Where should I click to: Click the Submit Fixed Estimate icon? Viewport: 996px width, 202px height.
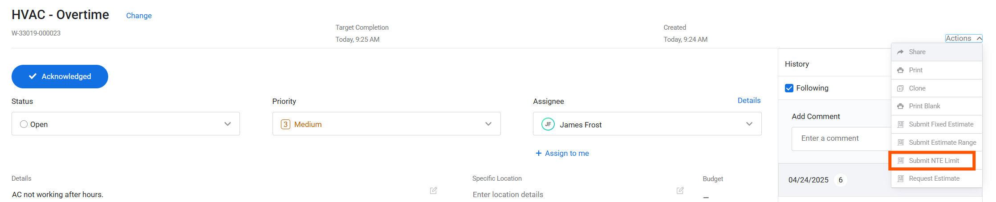click(900, 124)
